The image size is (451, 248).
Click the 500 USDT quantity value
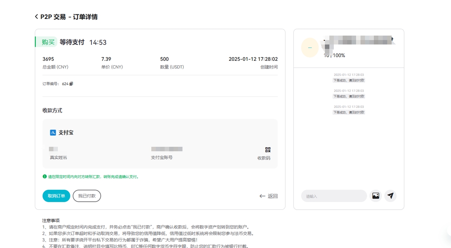164,59
